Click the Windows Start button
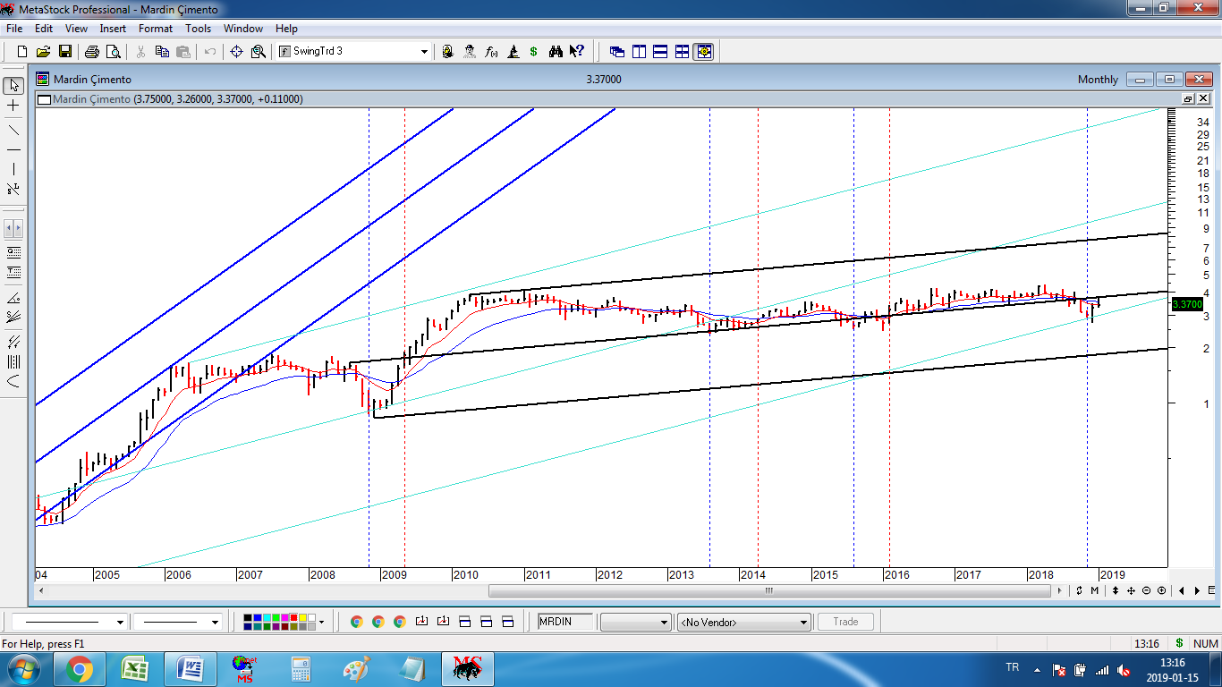This screenshot has height=687, width=1222. [x=23, y=669]
